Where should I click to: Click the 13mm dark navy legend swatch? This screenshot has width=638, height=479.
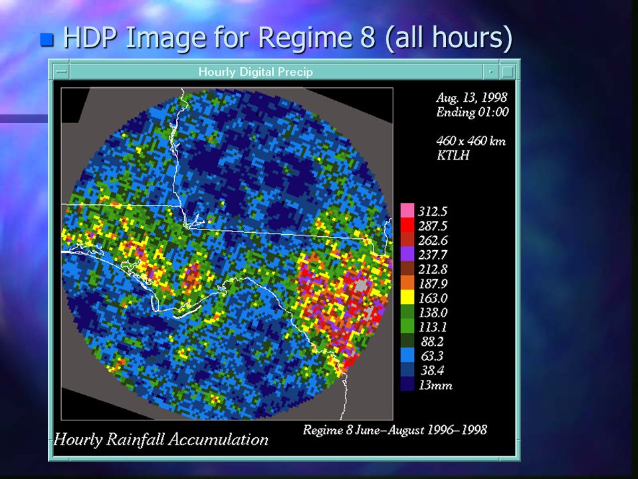click(x=407, y=384)
